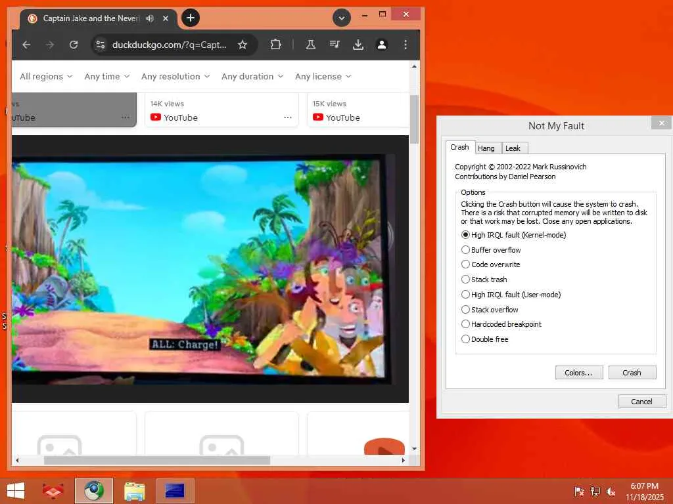Open network icon in system tray
The width and height of the screenshot is (673, 504).
[595, 491]
